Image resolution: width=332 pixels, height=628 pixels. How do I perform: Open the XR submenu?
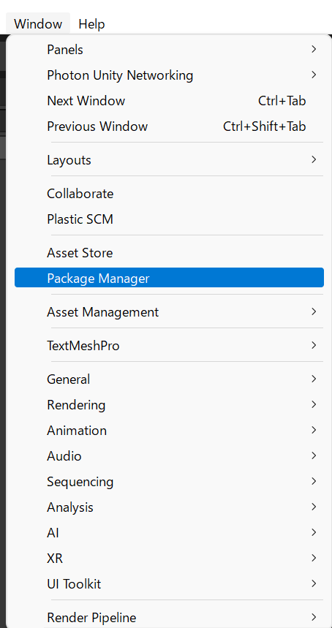pyautogui.click(x=169, y=558)
